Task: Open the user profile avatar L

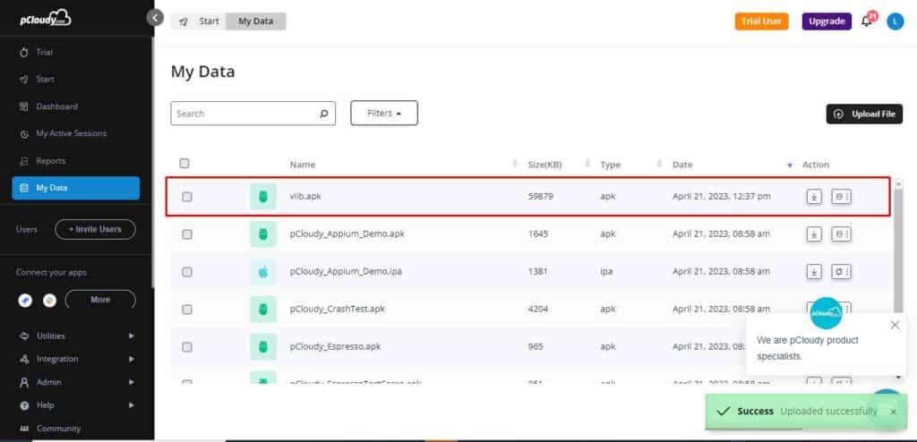Action: 895,21
